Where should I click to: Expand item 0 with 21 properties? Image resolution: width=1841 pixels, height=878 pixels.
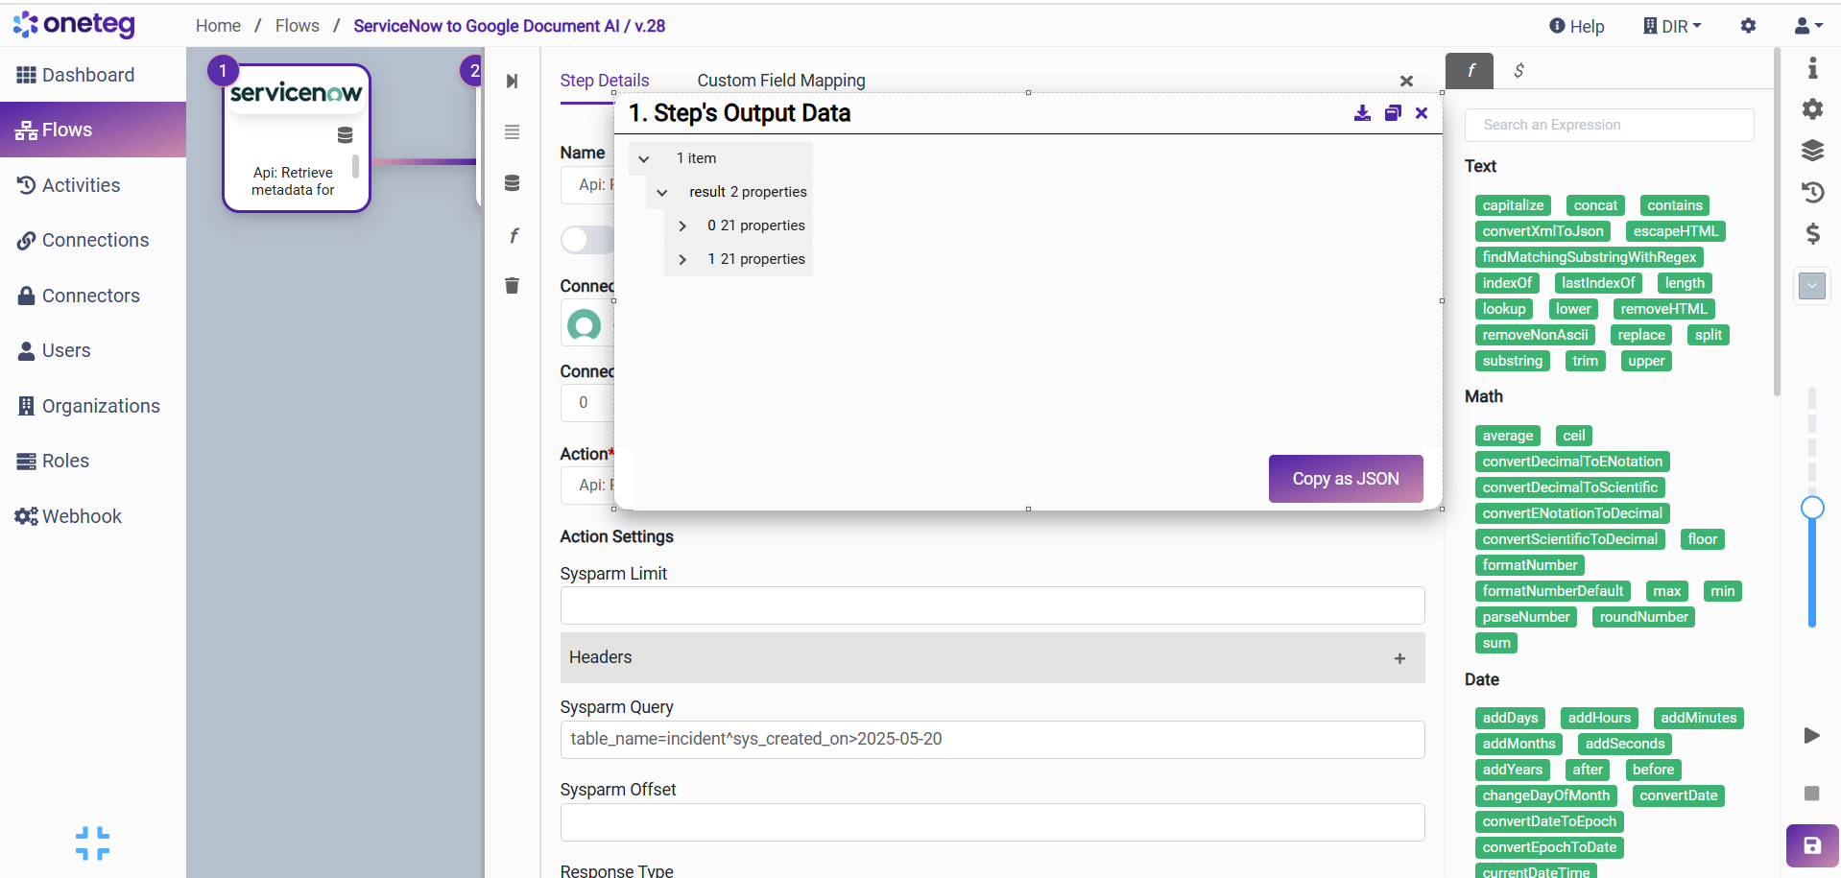coord(682,226)
